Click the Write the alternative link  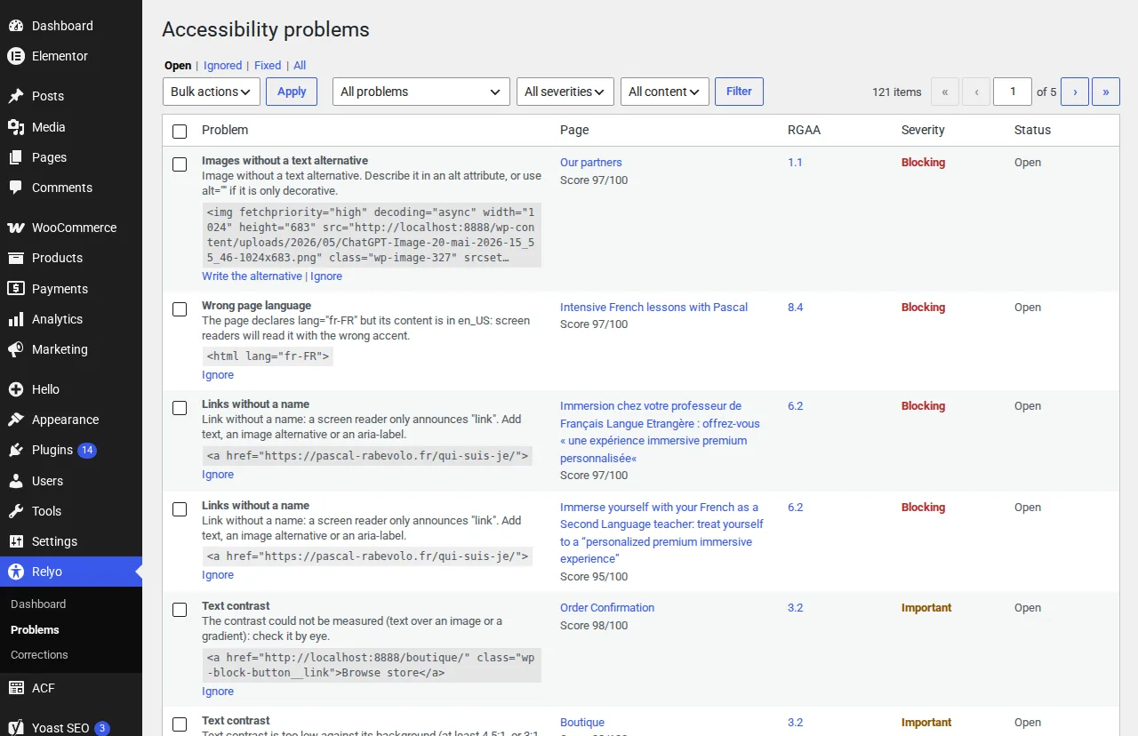[x=252, y=276]
